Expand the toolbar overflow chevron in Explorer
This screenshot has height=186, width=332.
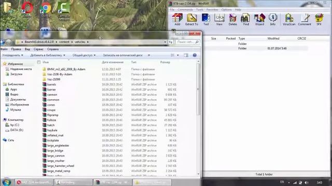(x=149, y=55)
